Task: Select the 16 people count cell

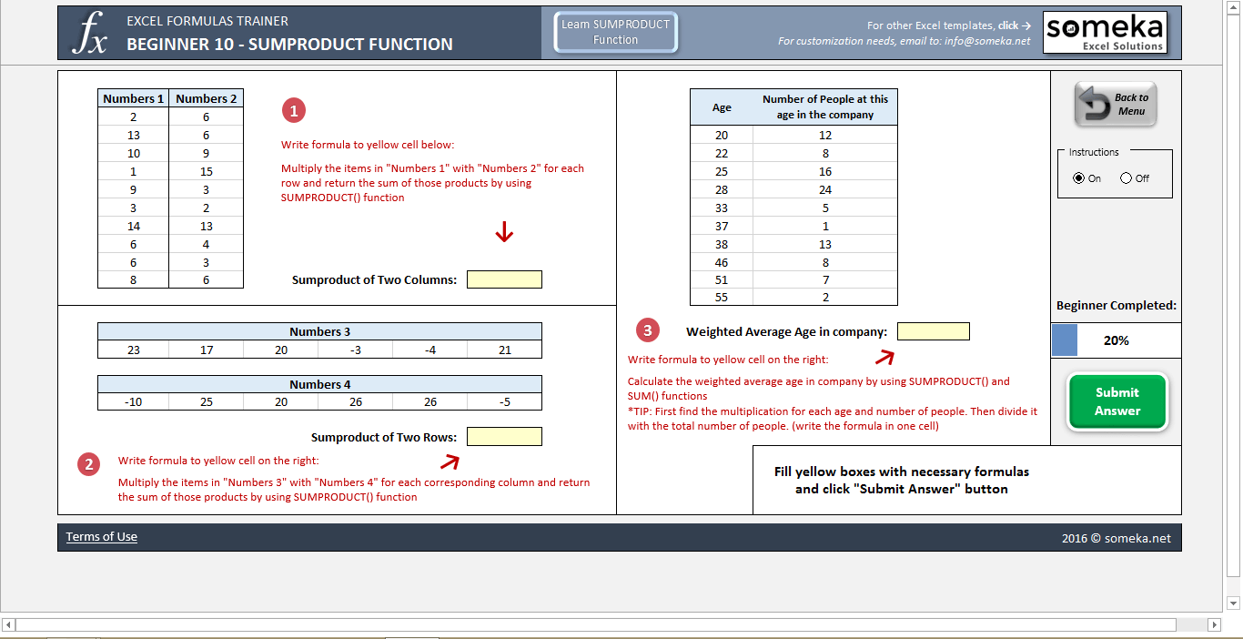Action: coord(825,171)
